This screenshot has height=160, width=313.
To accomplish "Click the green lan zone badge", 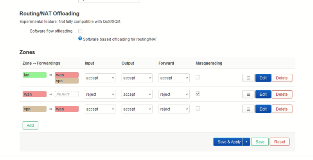I will (x=34, y=75).
